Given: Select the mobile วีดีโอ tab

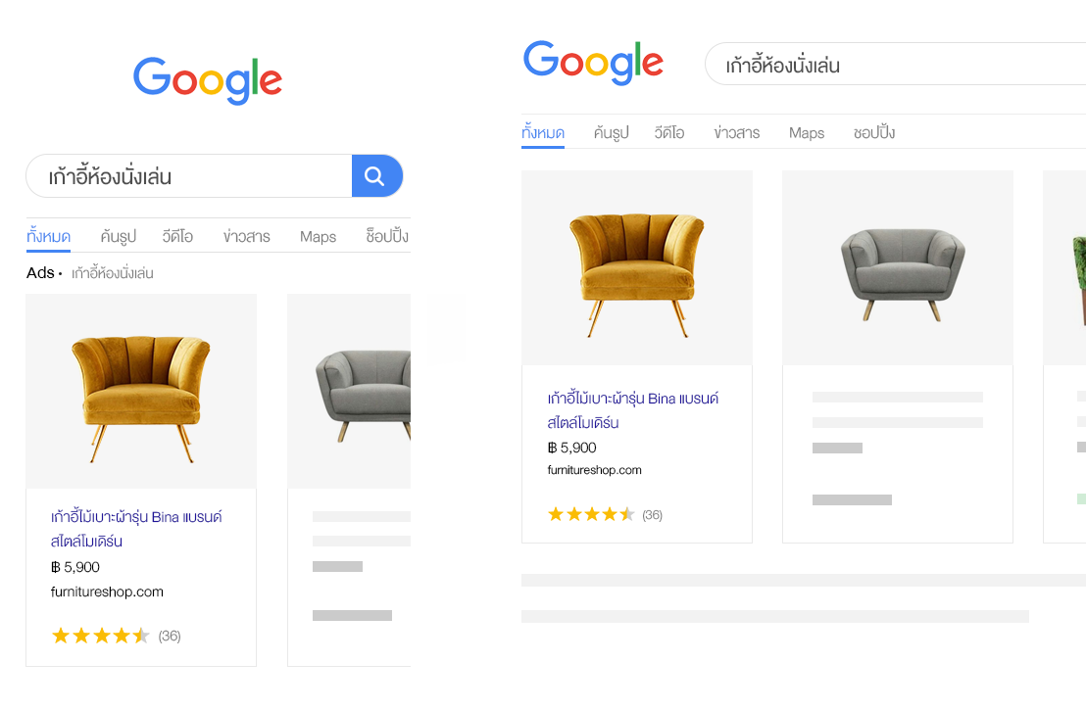Looking at the screenshot, I should coord(177,236).
